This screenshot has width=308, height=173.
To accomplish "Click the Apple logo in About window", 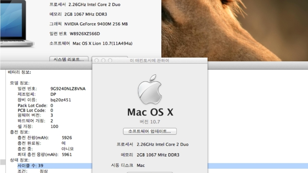I will 149,90.
